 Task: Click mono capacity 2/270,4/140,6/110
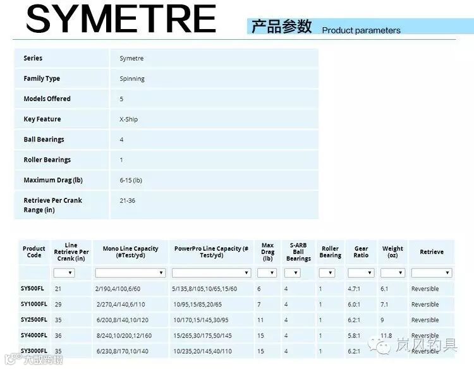tap(121, 305)
